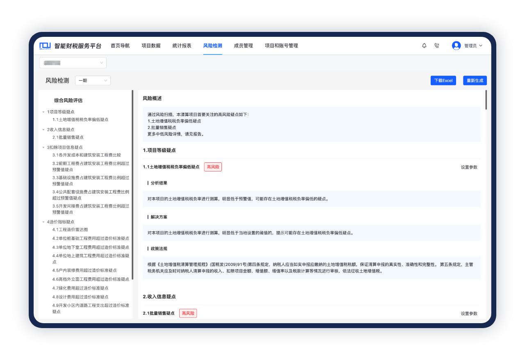Collapse the 1项目等级疑点 tree node
The height and width of the screenshot is (360, 525).
tap(43, 112)
